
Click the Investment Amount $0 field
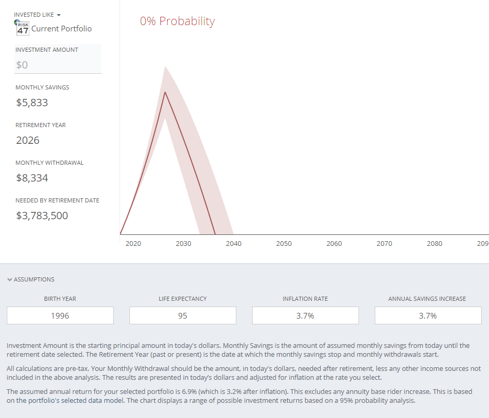click(58, 65)
